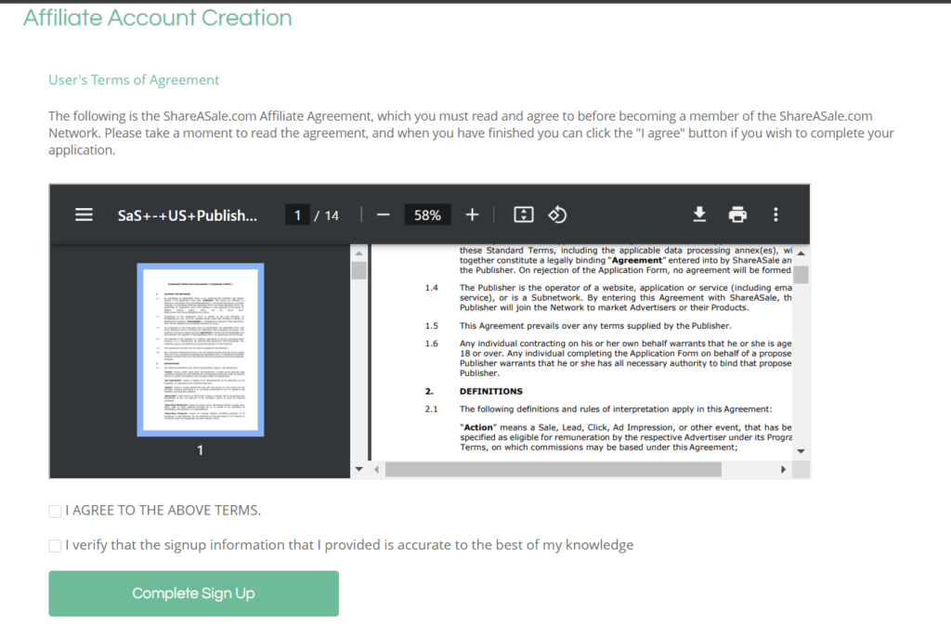The height and width of the screenshot is (637, 951).
Task: Check the signup information accuracy checkbox
Action: pyautogui.click(x=55, y=545)
